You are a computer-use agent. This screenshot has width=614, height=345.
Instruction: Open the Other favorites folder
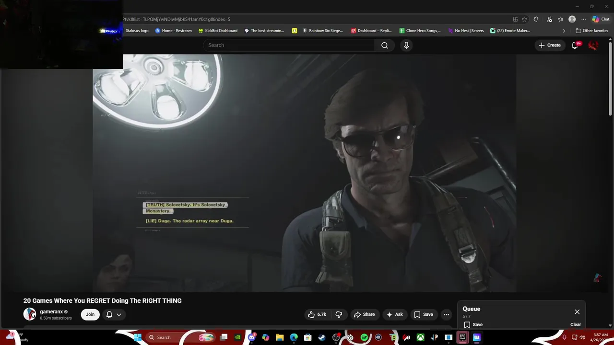point(592,31)
